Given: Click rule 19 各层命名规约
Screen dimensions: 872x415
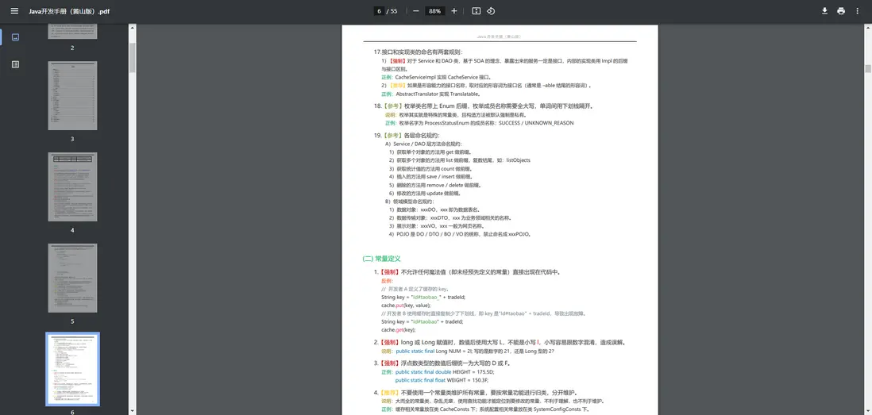Looking at the screenshot, I should point(407,135).
